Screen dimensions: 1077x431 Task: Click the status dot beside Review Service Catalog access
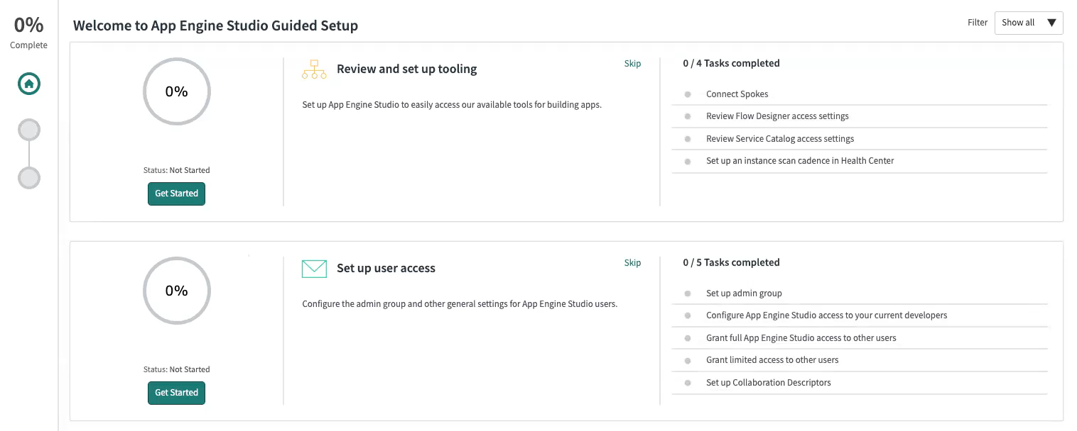pyautogui.click(x=688, y=139)
